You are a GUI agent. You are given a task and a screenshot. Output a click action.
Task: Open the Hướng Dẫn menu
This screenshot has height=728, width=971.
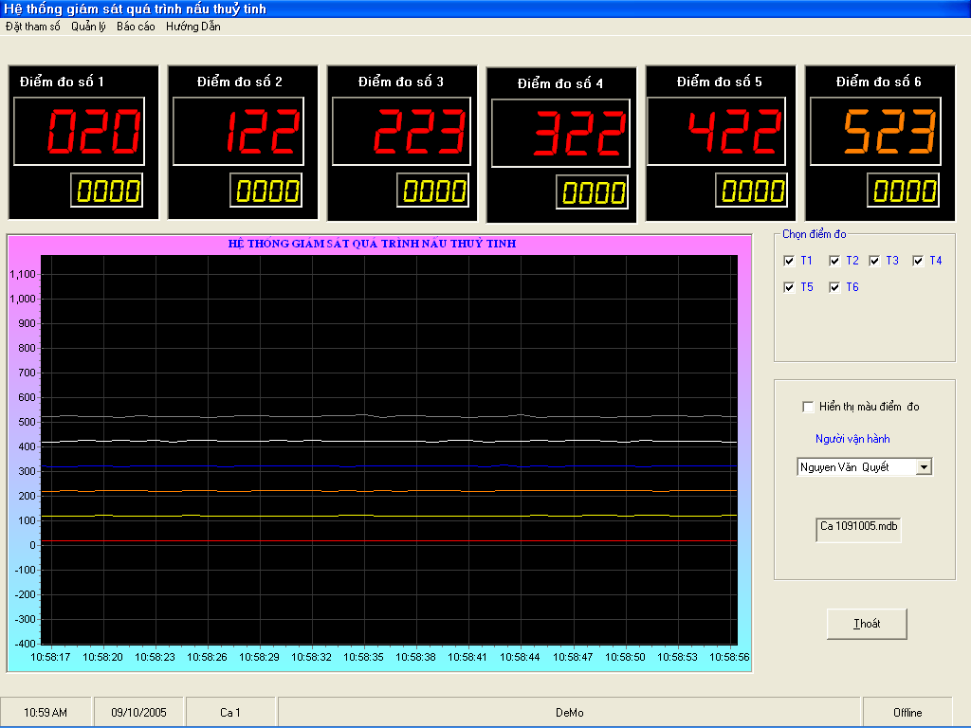[x=192, y=27]
